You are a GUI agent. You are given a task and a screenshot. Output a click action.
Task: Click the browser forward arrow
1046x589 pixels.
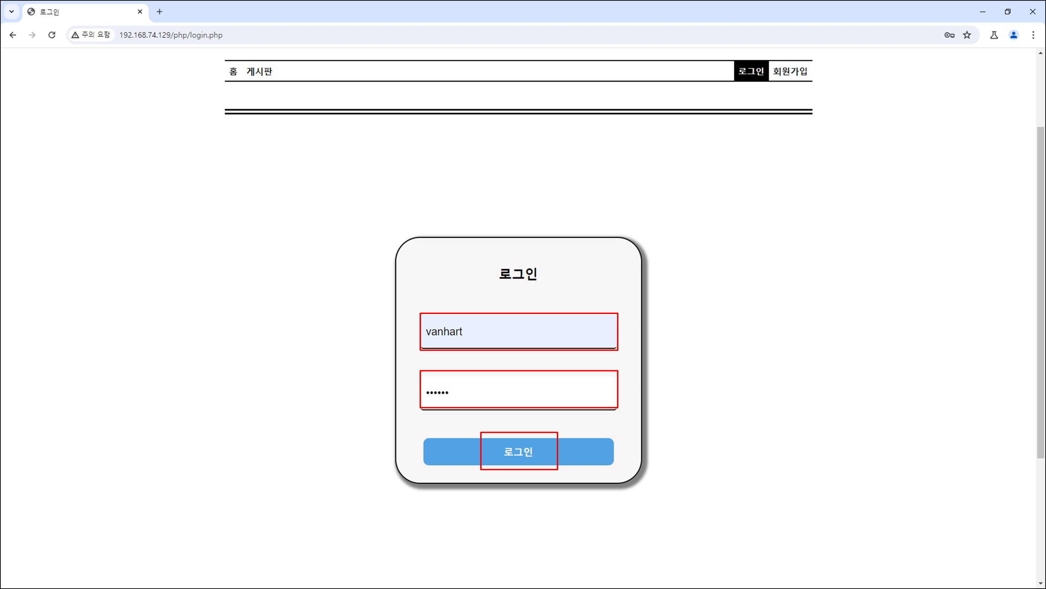click(x=32, y=35)
